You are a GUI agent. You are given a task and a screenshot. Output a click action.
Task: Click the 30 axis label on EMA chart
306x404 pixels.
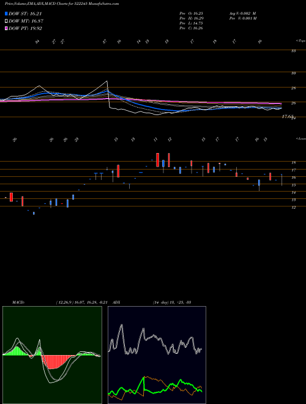point(293,73)
